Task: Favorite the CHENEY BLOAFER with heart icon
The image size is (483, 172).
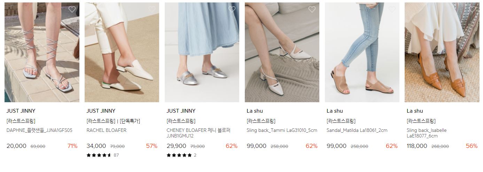Action: coord(232,9)
